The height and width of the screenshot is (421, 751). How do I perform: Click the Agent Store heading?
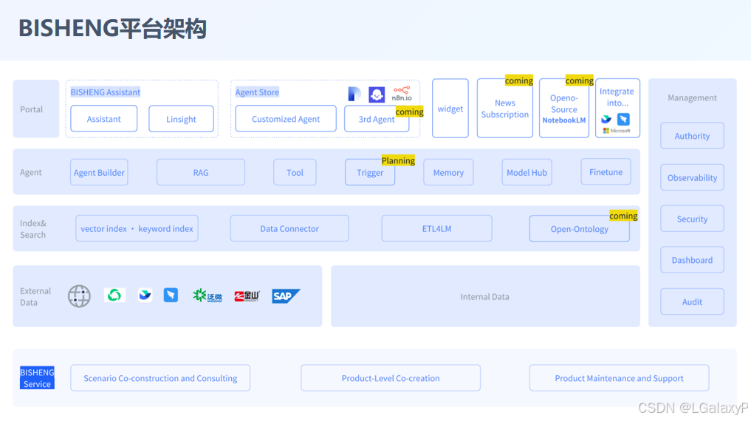pos(257,92)
